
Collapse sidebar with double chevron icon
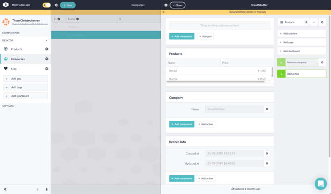(x=5, y=190)
